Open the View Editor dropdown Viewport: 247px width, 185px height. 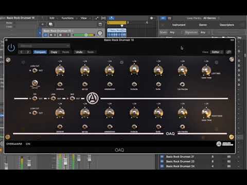click(x=217, y=52)
